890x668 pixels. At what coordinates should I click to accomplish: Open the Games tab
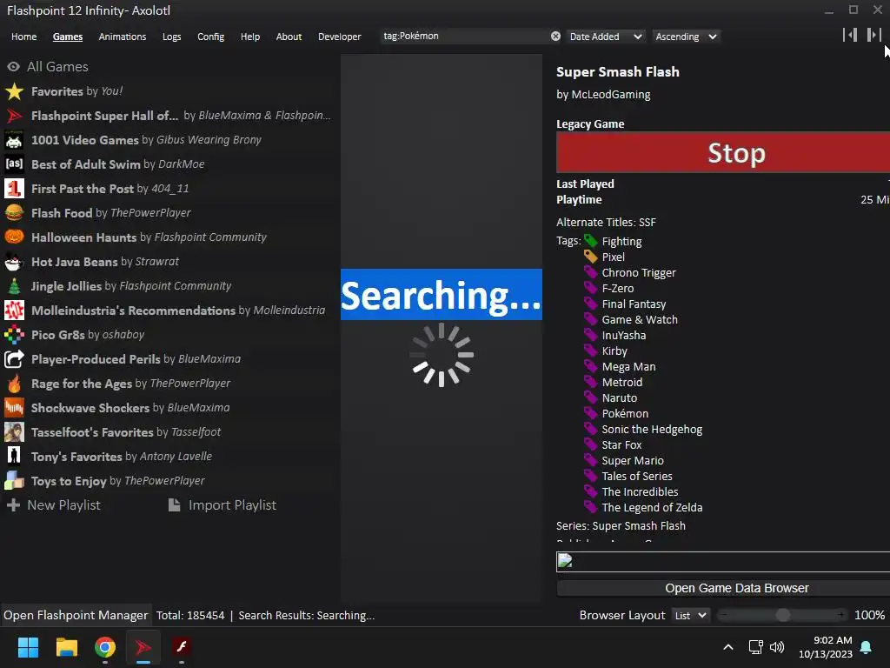[68, 37]
